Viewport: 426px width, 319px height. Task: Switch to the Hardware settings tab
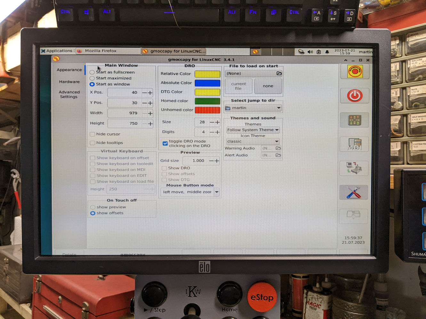(69, 82)
